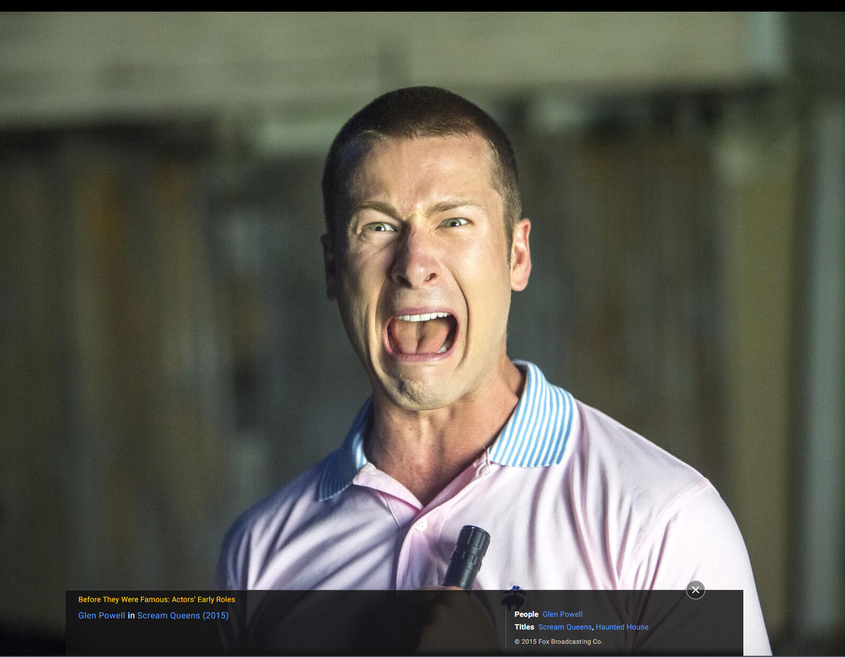
Task: Close the caption overlay with the X button
Action: coord(696,590)
